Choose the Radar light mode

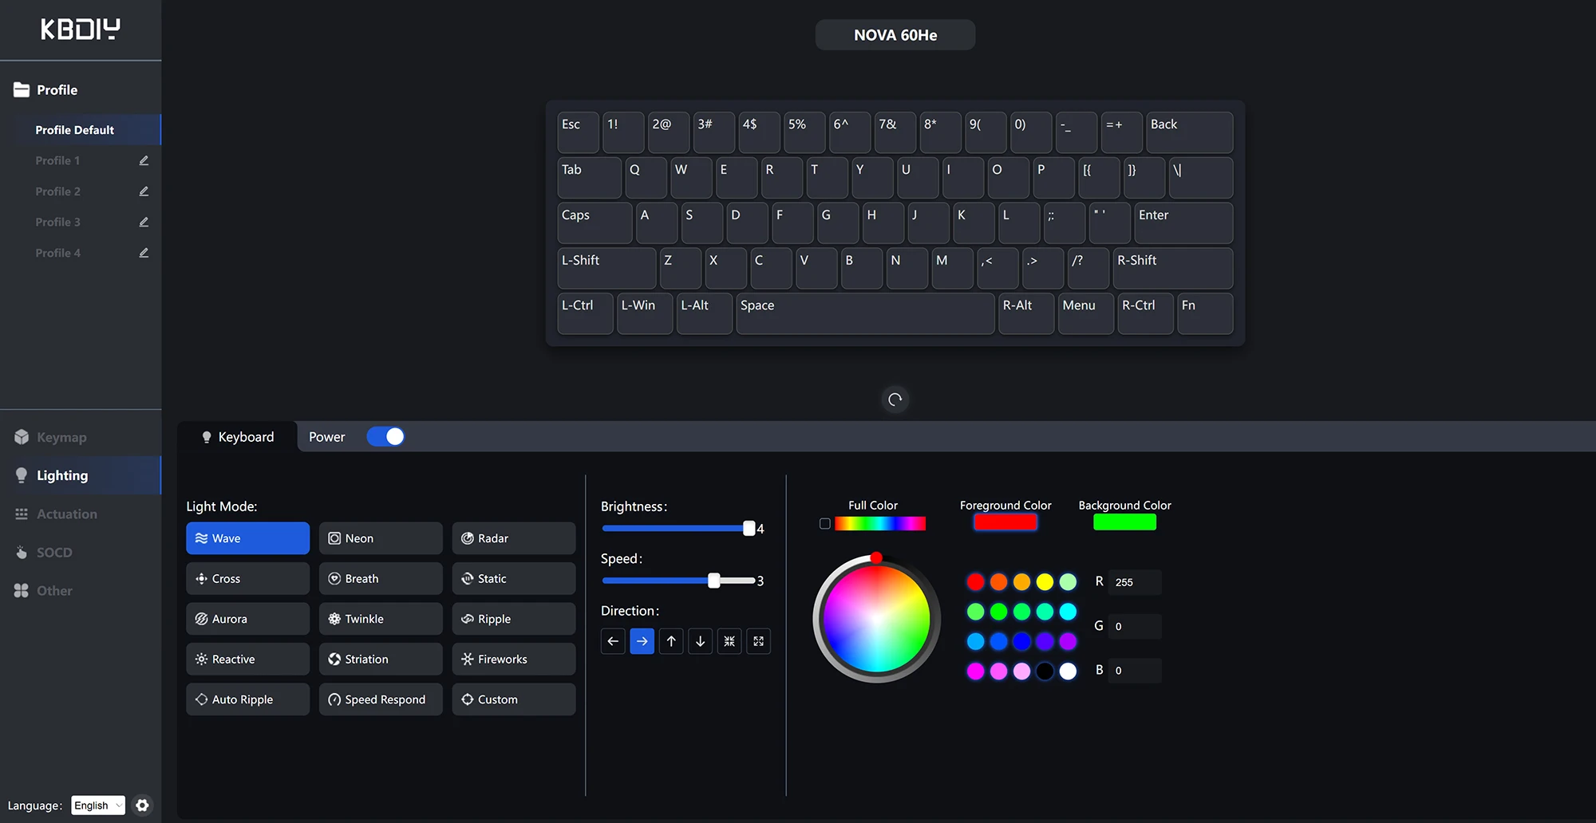click(x=514, y=538)
